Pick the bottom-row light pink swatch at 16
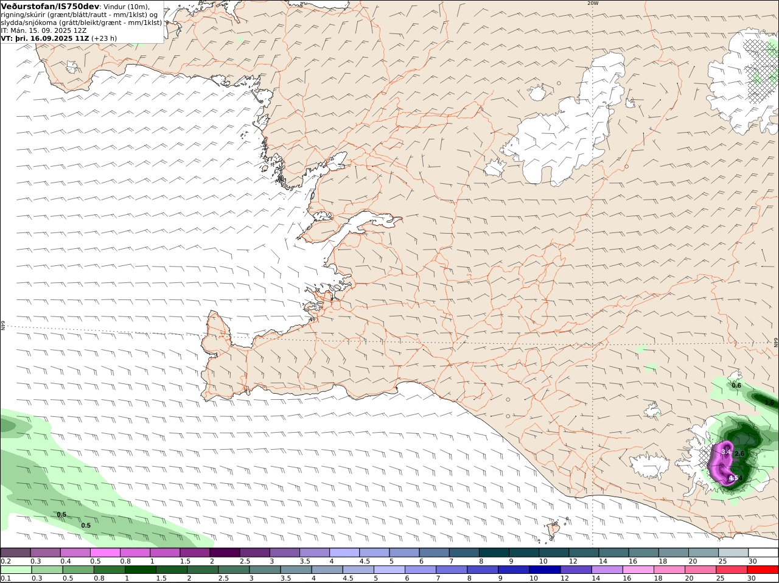Screen dimensions: 779x583 [x=638, y=570]
